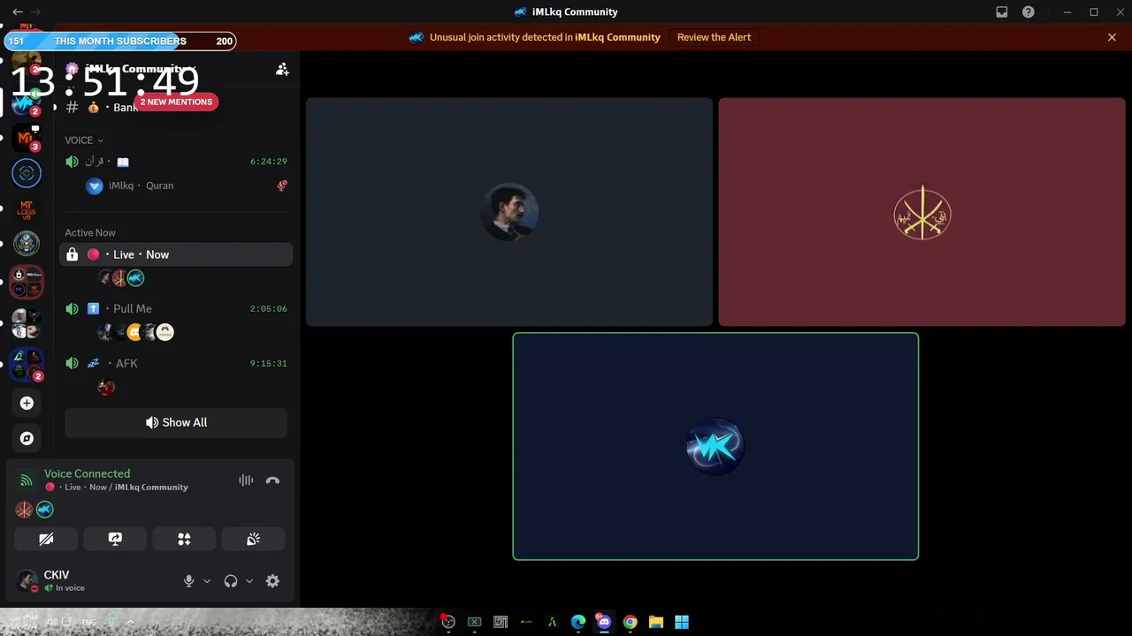The image size is (1132, 636).
Task: Open the Activities launcher button
Action: (x=184, y=539)
